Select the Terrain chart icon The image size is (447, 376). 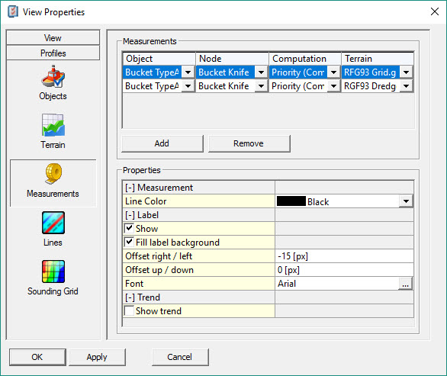(53, 125)
